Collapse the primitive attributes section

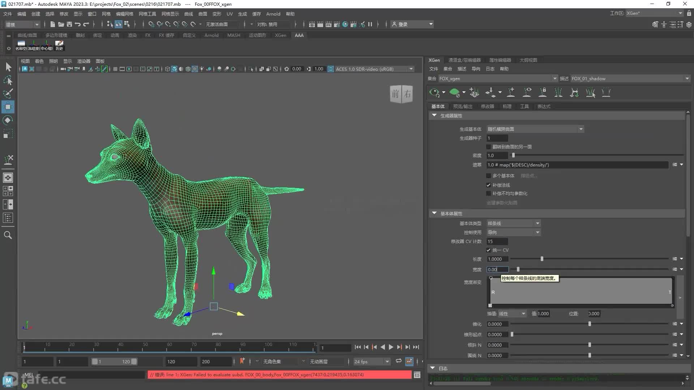[x=434, y=213]
